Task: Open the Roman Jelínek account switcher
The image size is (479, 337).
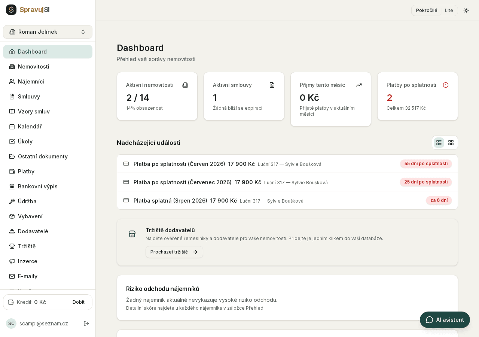Action: tap(48, 32)
